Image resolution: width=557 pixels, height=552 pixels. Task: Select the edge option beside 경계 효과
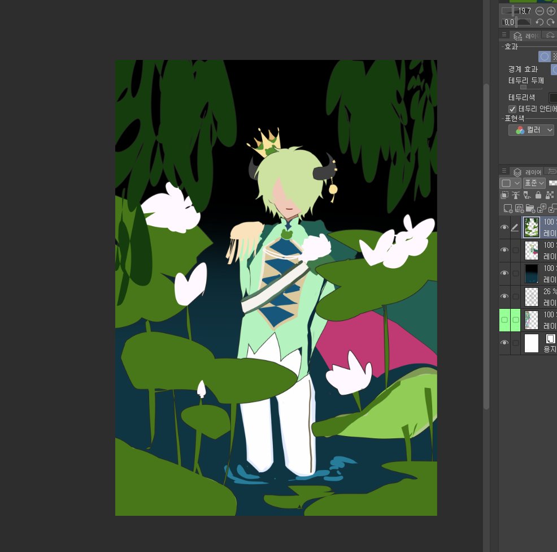click(554, 70)
